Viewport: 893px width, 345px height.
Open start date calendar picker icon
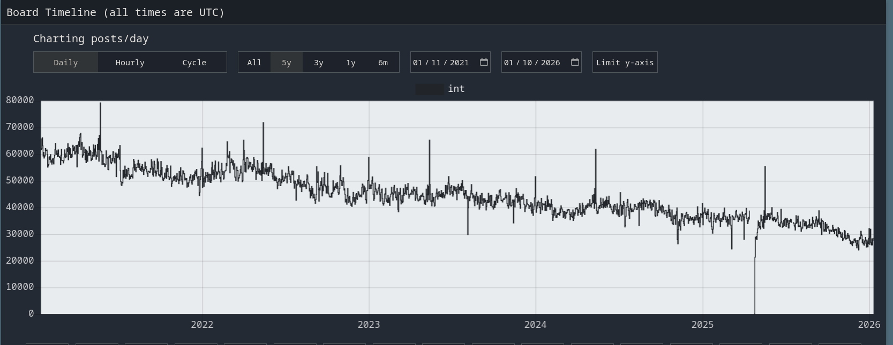tap(484, 62)
